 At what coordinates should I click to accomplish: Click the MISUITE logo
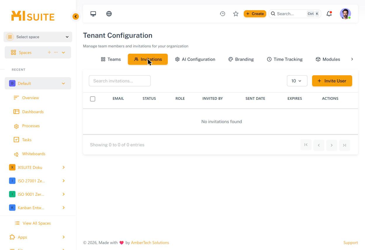tap(33, 16)
